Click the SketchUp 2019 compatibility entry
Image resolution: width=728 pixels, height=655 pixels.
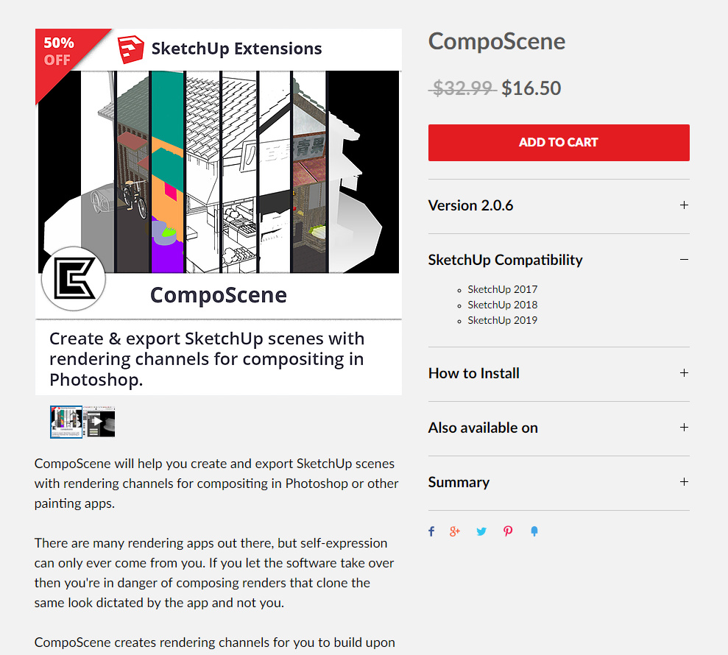tap(502, 320)
